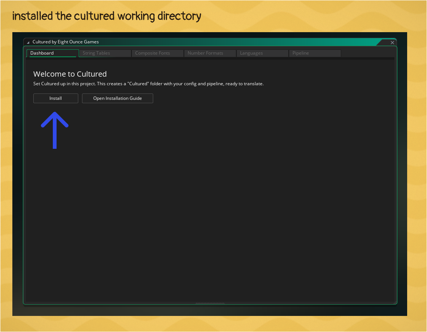The image size is (427, 332).
Task: Open the Installation Guide
Action: (x=117, y=98)
